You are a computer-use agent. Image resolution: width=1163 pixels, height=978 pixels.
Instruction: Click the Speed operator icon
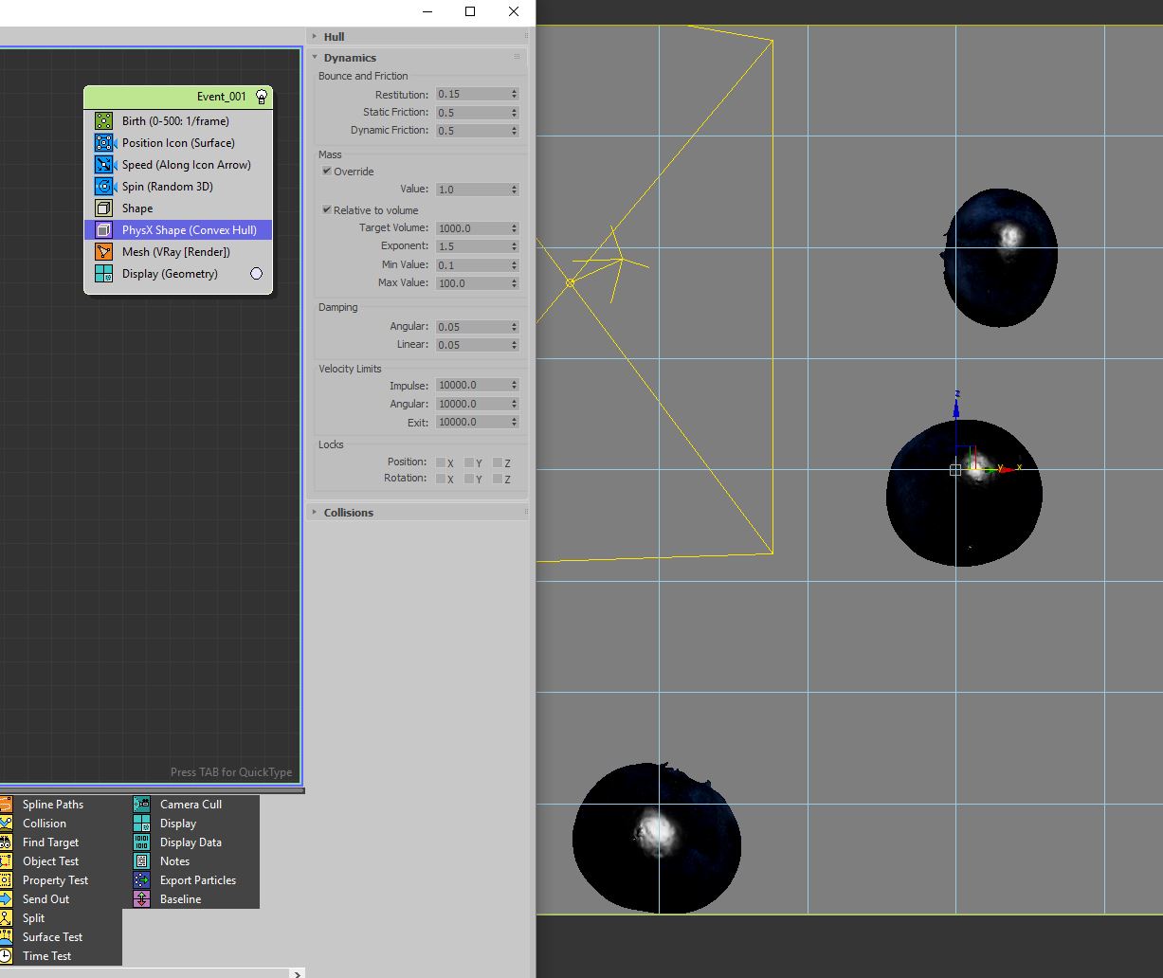[103, 165]
